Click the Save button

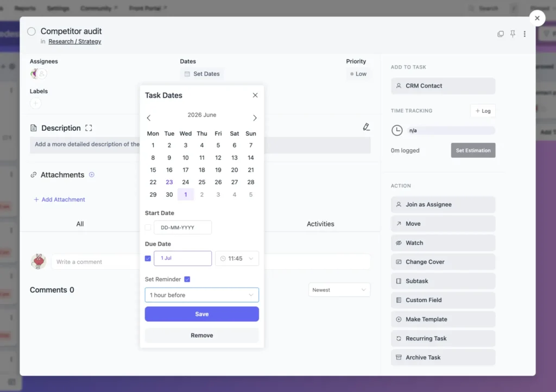click(202, 314)
